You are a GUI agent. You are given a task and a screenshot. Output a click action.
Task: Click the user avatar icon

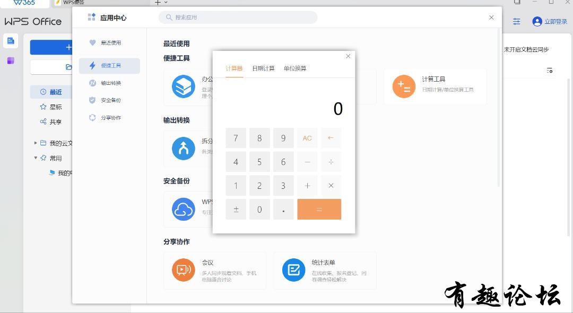point(537,22)
